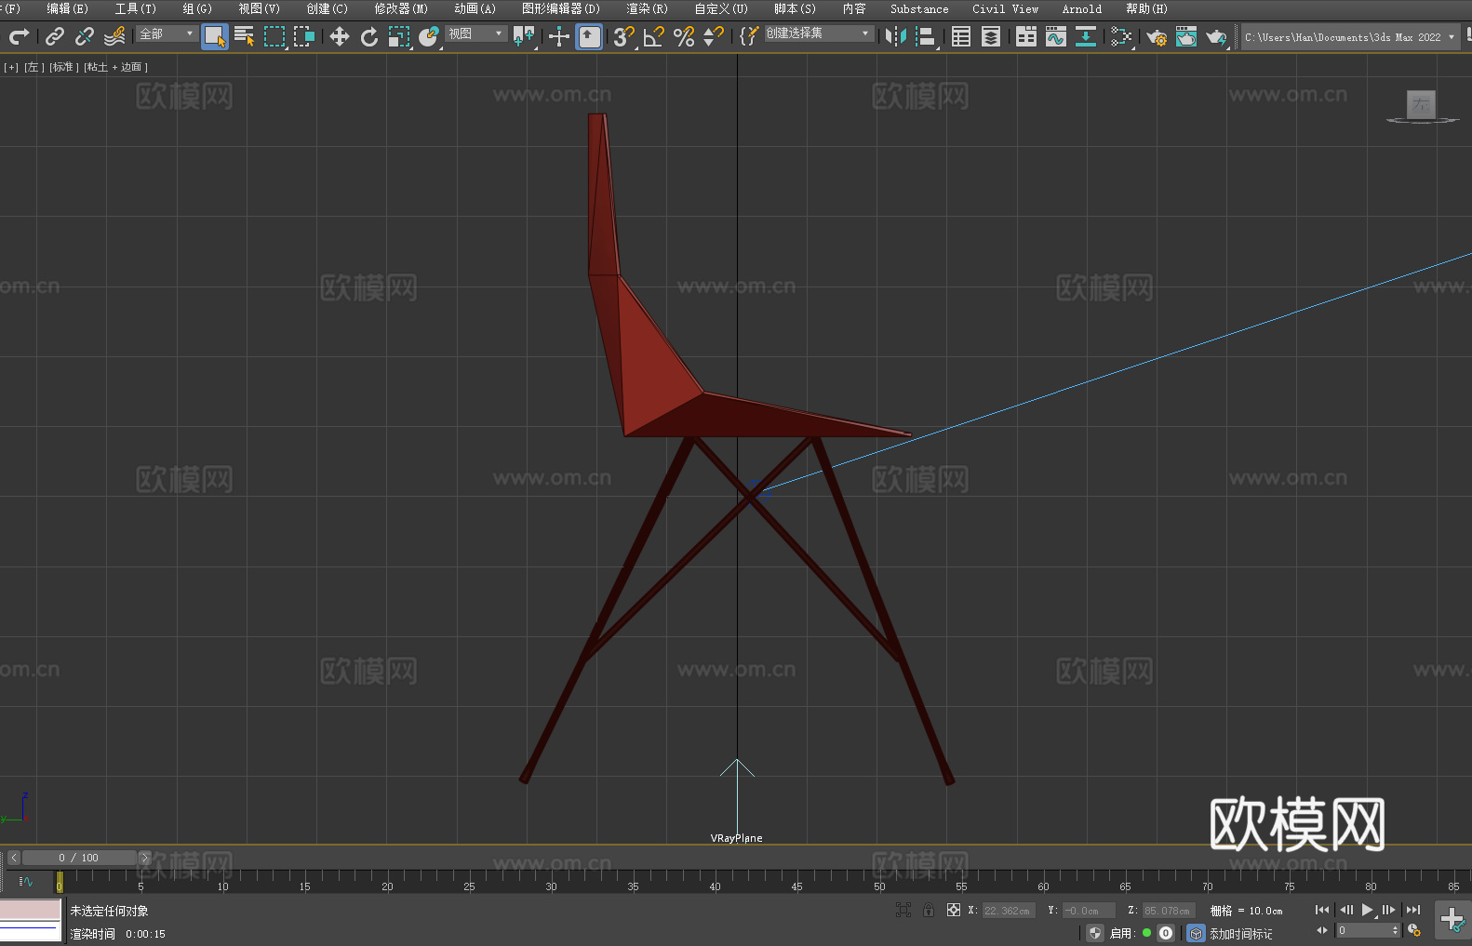This screenshot has width=1472, height=946.
Task: Open the Schematic View
Action: tap(1086, 36)
